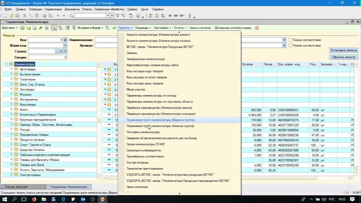
Task: Open the Операции dropdown in catalog toolbar
Action: point(143,28)
